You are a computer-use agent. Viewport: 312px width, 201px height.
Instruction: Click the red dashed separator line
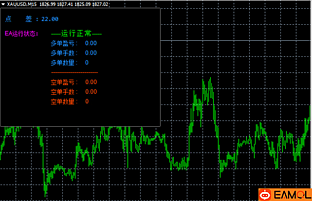pyautogui.click(x=74, y=73)
